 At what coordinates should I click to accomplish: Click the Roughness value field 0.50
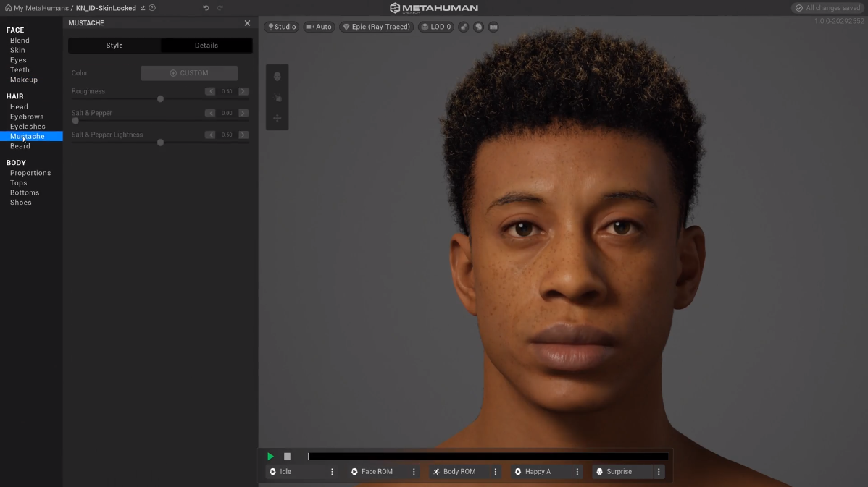coord(227,91)
